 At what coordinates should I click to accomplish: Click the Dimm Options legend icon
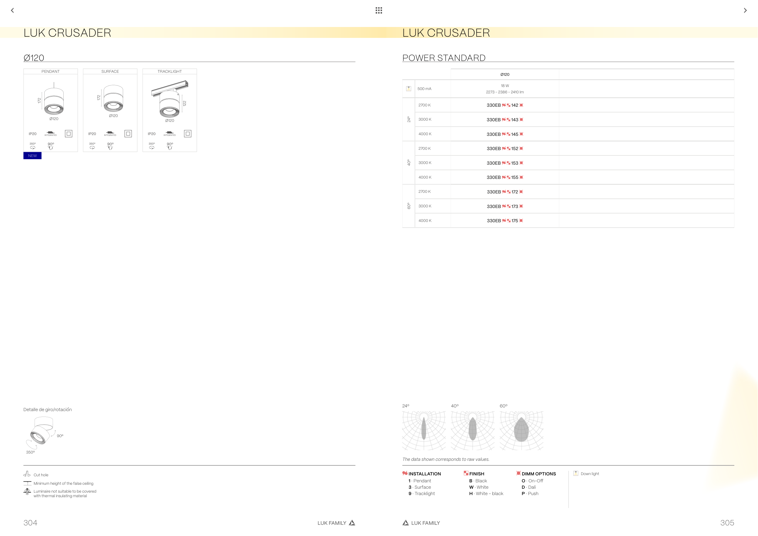(518, 473)
